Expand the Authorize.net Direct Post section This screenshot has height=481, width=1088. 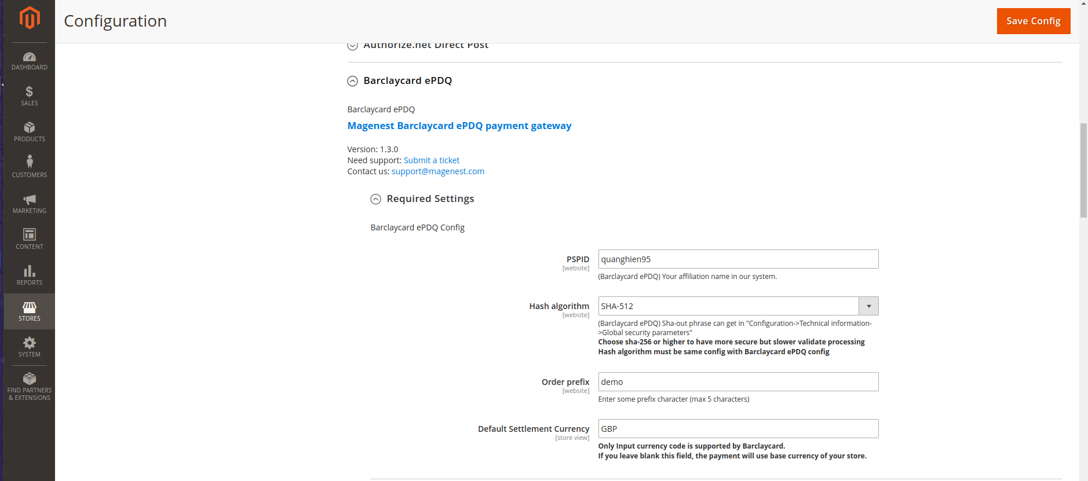[x=353, y=45]
